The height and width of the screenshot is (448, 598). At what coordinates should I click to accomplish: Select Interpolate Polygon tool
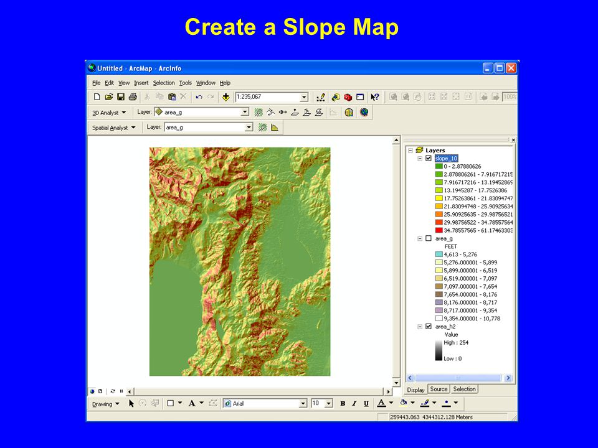click(x=319, y=112)
